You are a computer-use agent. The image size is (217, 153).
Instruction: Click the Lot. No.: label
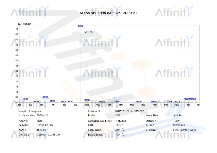(24, 135)
